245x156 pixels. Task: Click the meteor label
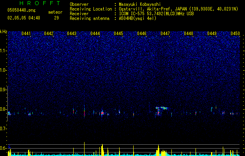pos(55,12)
